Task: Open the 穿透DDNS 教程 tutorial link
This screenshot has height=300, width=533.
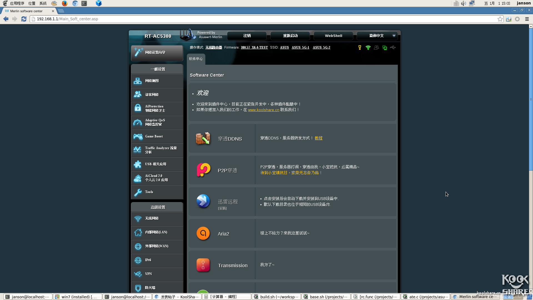Action: coord(318,138)
